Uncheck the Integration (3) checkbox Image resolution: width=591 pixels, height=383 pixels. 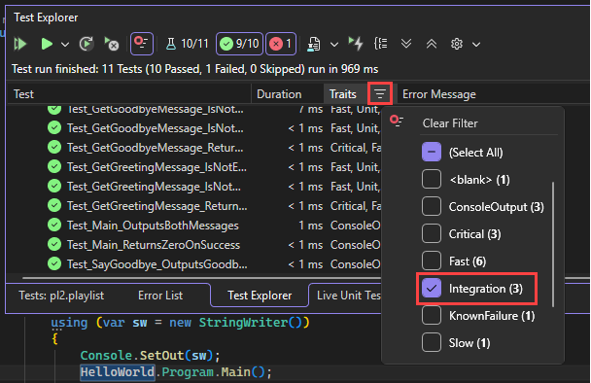point(432,288)
